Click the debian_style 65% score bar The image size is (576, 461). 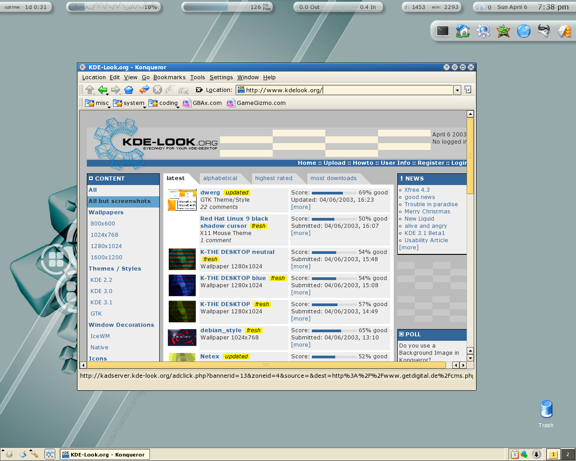click(333, 330)
